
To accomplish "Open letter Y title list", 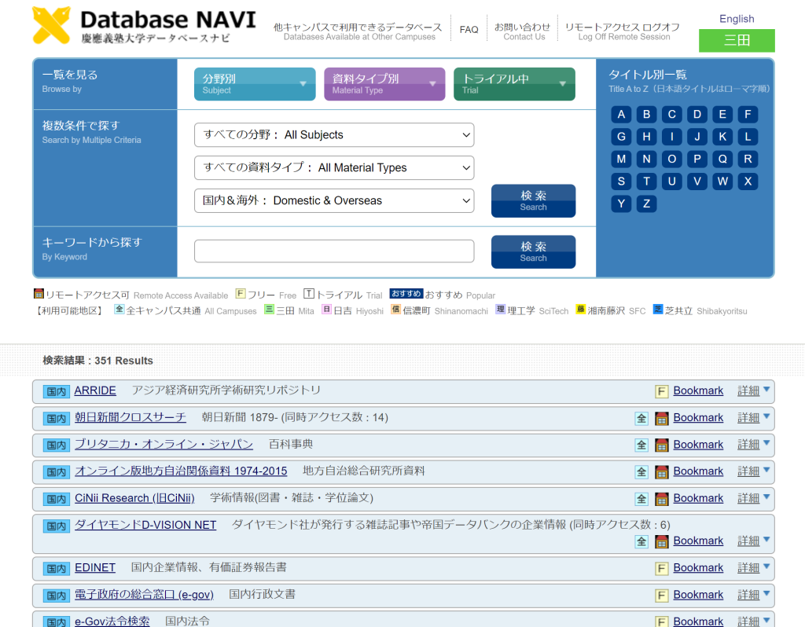I will (x=621, y=203).
